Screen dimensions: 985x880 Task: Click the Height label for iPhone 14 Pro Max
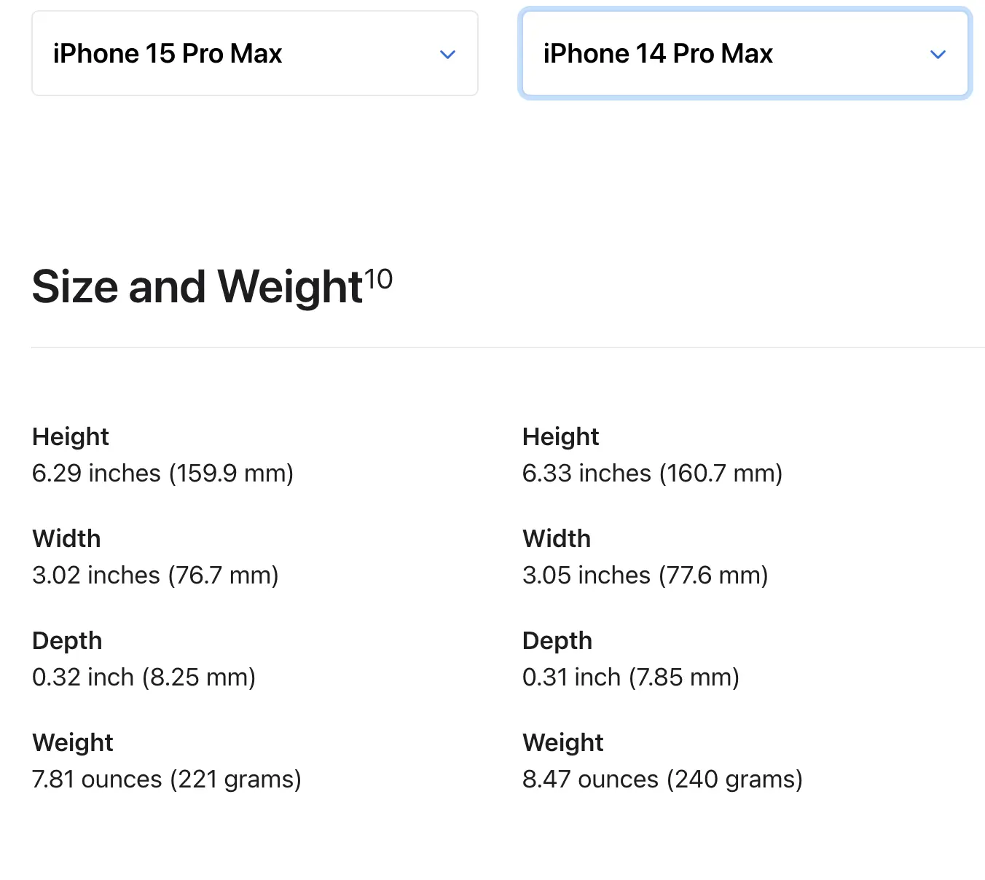pyautogui.click(x=560, y=436)
